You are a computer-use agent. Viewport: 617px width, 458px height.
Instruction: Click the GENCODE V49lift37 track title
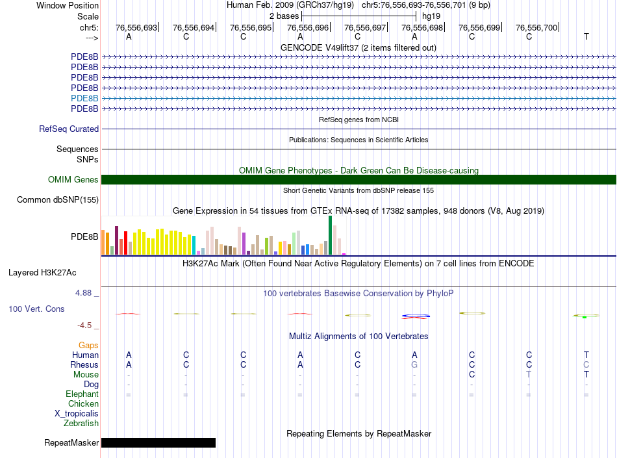pos(358,47)
